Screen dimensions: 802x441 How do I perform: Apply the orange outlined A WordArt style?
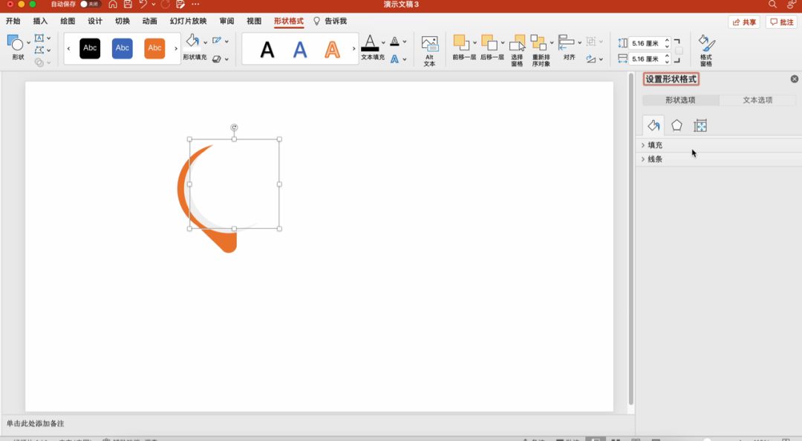pyautogui.click(x=333, y=50)
